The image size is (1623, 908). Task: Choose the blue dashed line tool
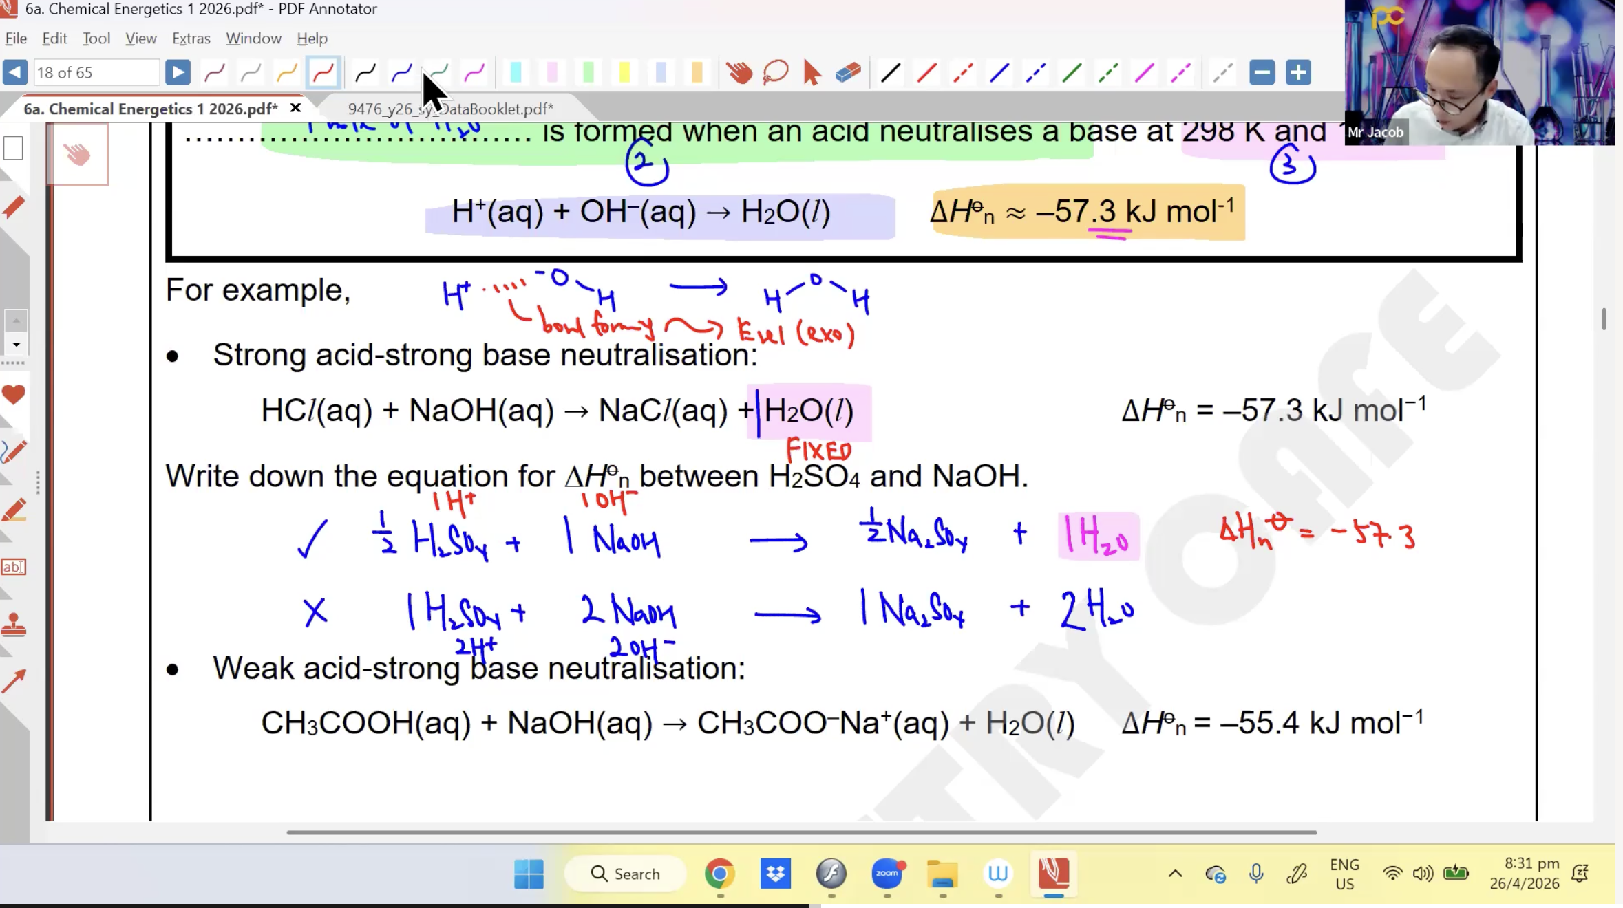click(1035, 72)
